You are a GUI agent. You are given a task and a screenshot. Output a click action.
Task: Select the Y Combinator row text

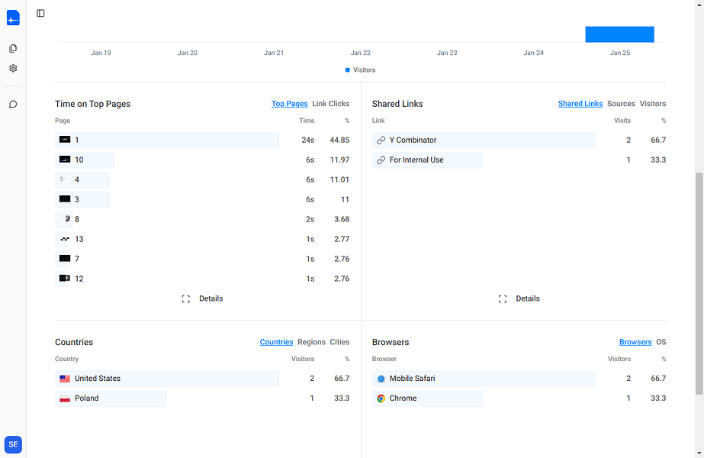click(413, 140)
